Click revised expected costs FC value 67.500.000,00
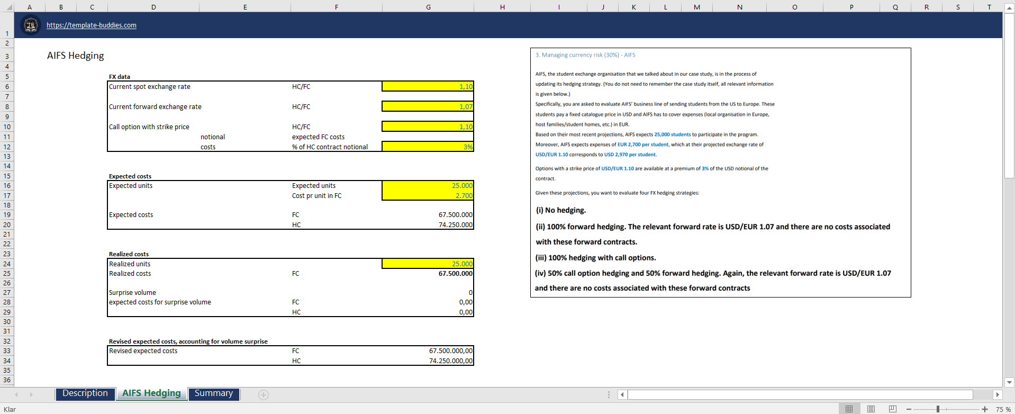This screenshot has height=414, width=1015. point(451,351)
